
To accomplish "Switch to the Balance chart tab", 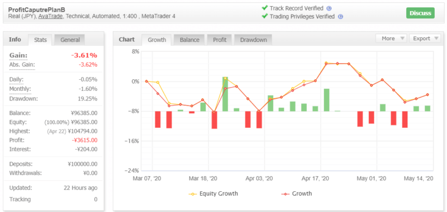I will click(189, 40).
